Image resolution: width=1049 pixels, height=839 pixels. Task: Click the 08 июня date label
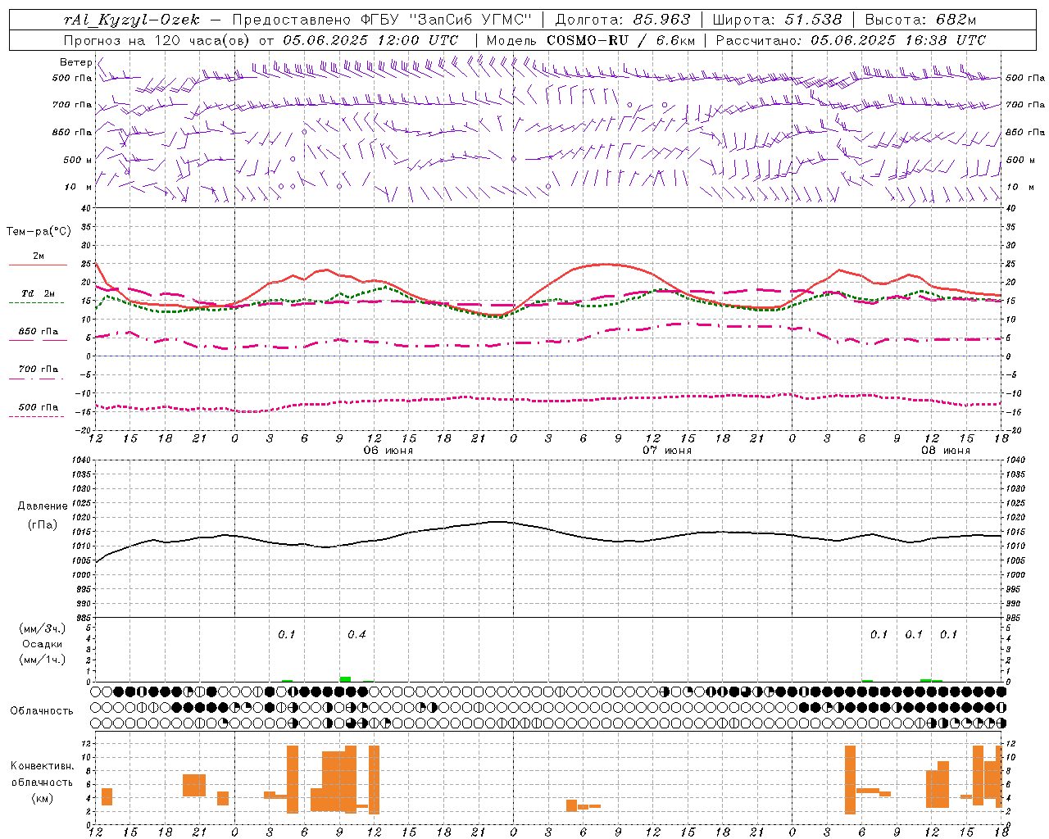point(945,451)
